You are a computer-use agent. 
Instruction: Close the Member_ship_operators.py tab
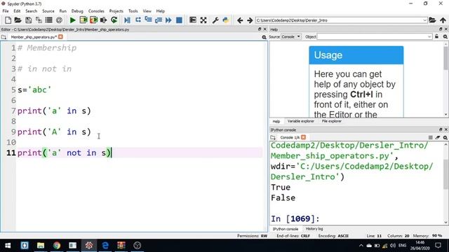coord(60,36)
